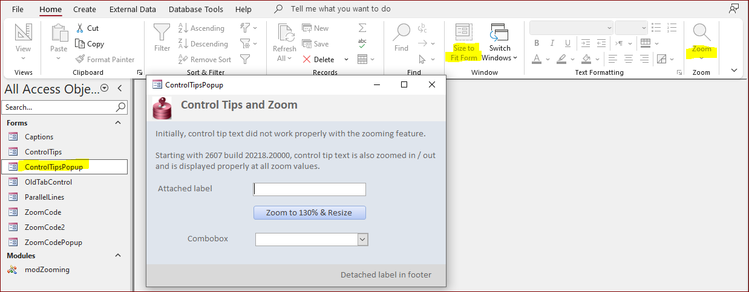Image resolution: width=749 pixels, height=292 pixels.
Task: Click Tell me what you want to do
Action: pyautogui.click(x=341, y=9)
